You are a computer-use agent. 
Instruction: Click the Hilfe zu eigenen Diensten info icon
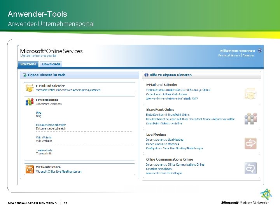coord(146,75)
